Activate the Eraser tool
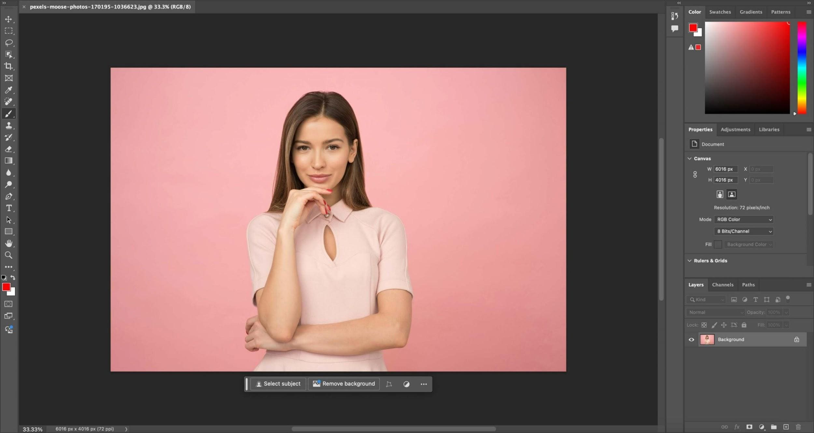 8,149
